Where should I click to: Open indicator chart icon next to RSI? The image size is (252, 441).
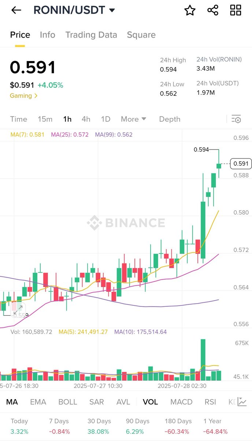(242, 402)
